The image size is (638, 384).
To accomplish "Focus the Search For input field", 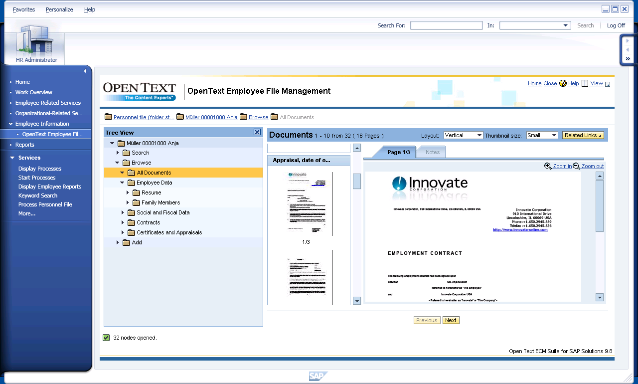I will coord(447,25).
